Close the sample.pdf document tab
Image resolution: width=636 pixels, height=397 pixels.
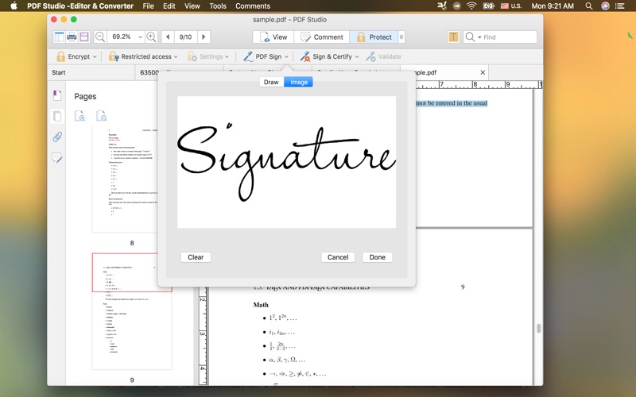click(x=483, y=72)
